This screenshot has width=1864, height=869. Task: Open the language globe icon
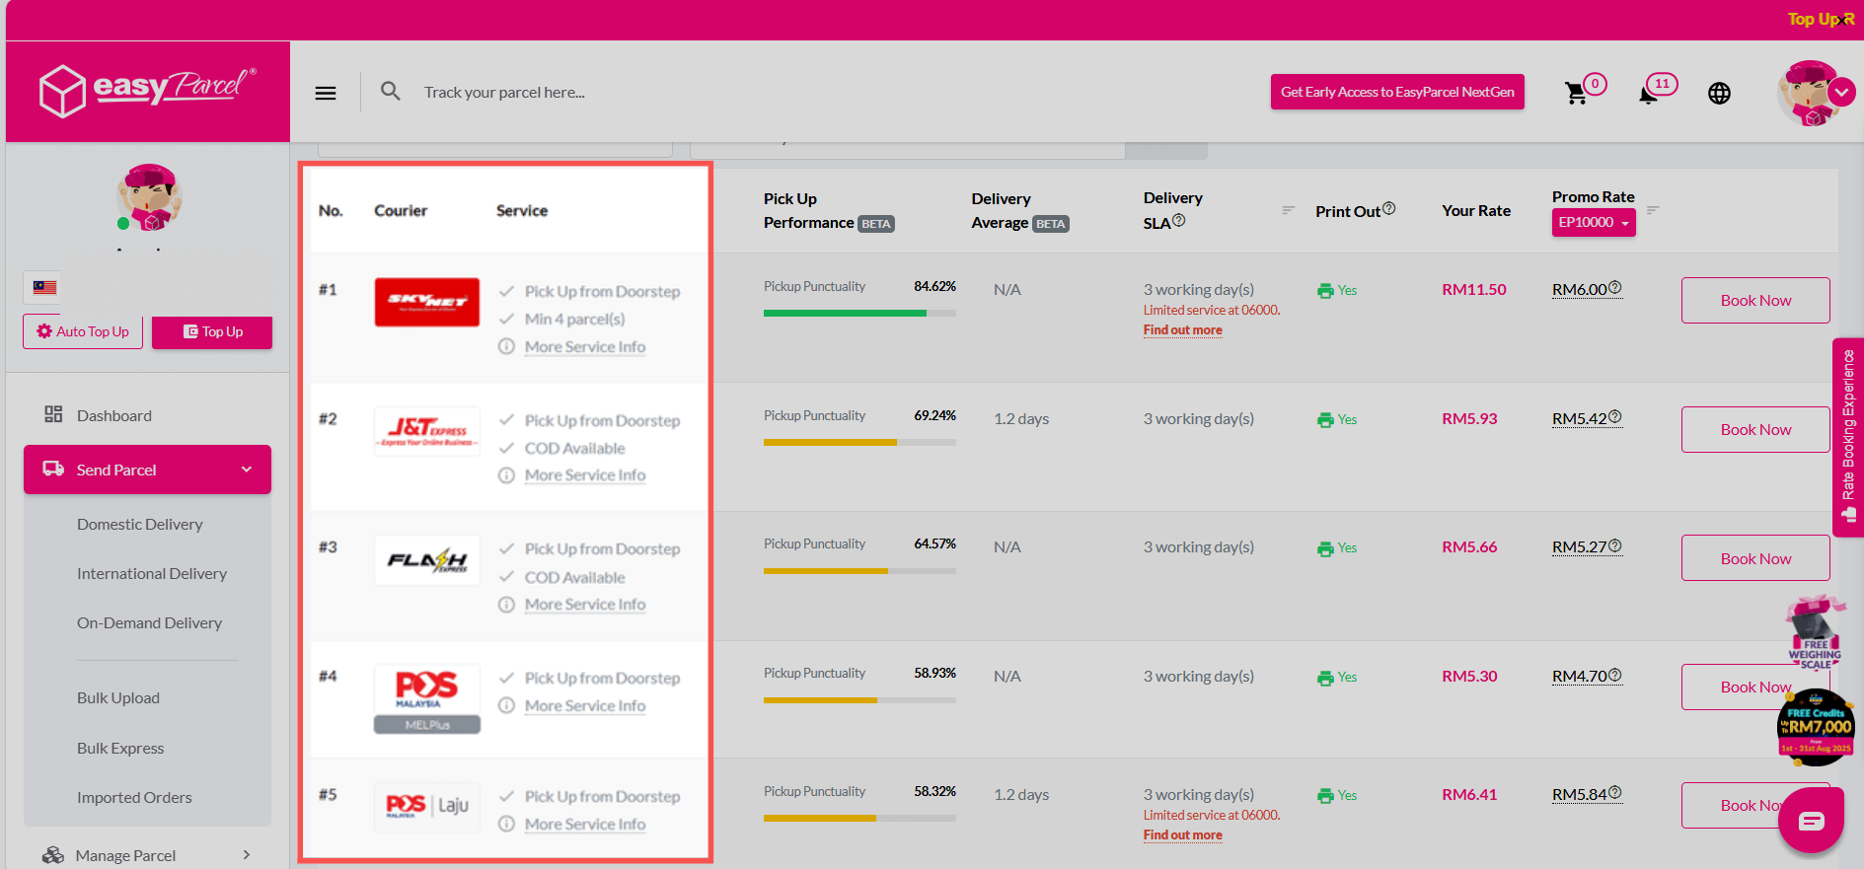coord(1719,93)
